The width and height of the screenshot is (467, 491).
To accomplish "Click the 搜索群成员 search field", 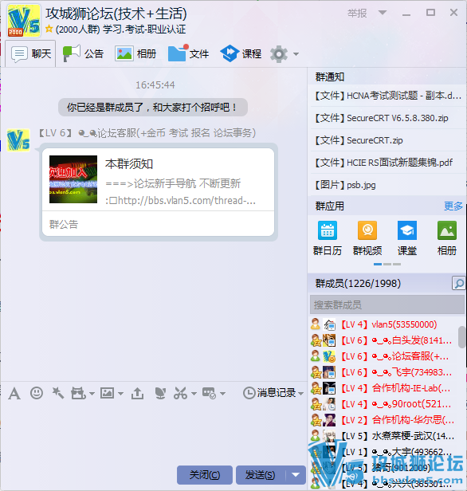I will (387, 304).
